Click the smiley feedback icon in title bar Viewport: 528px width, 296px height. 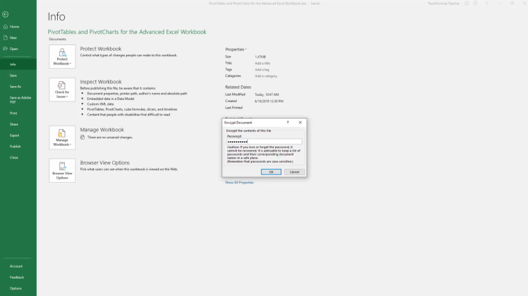467,3
